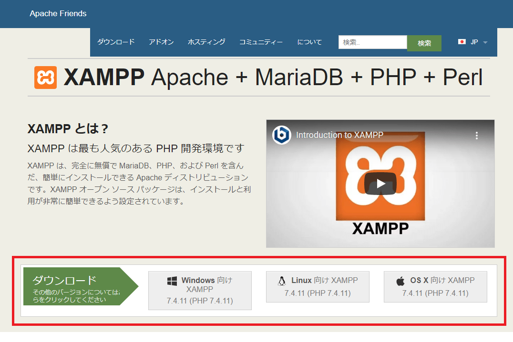
Task: Click the video channel avatar icon
Action: tap(282, 135)
